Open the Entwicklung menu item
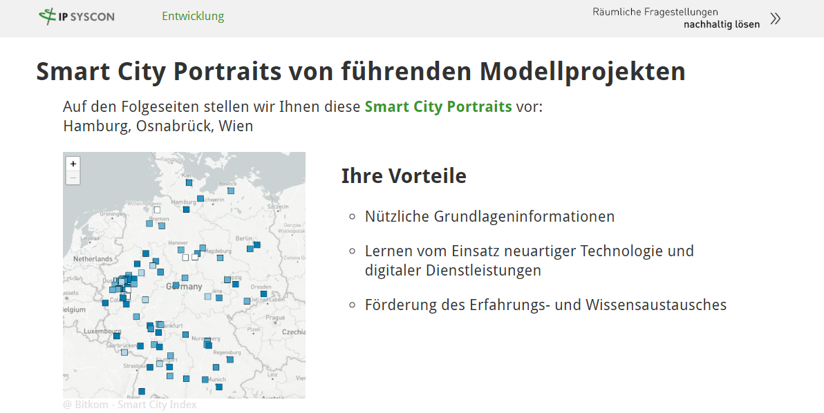The width and height of the screenshot is (824, 413). 193,15
